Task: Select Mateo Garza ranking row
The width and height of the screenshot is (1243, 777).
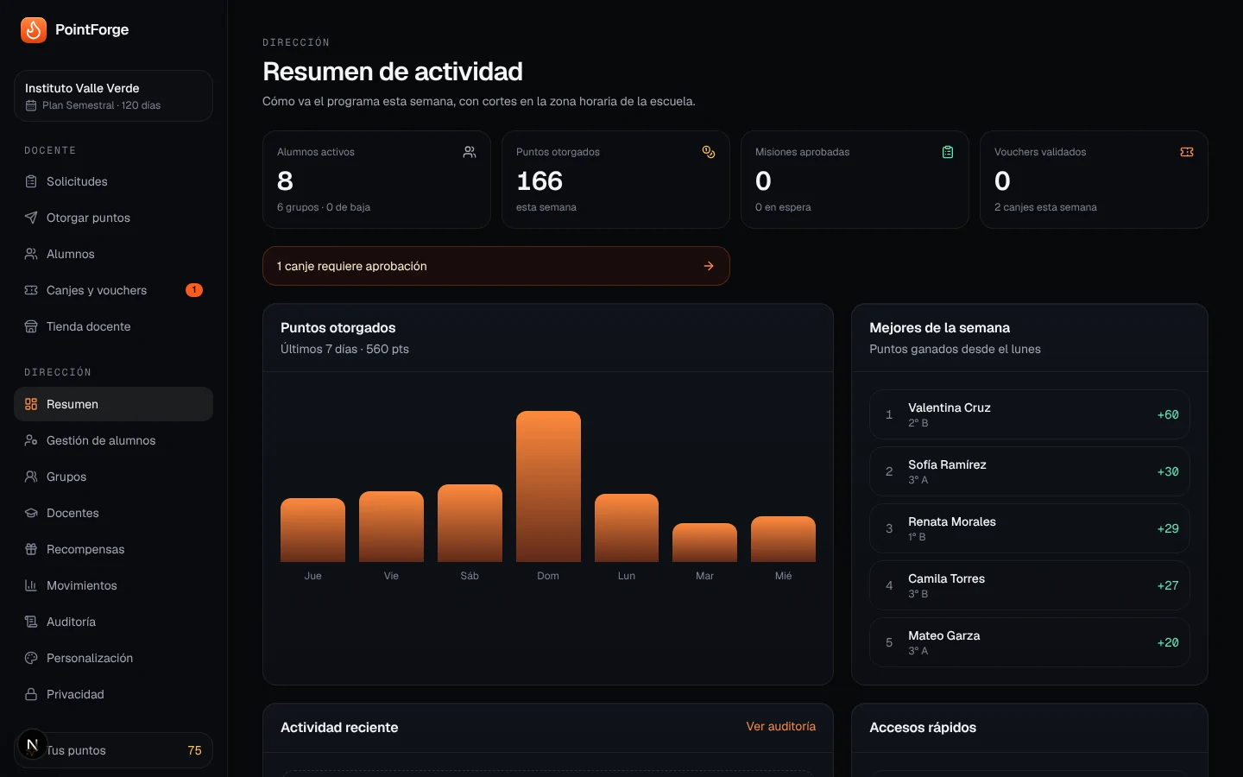Action: (1030, 642)
